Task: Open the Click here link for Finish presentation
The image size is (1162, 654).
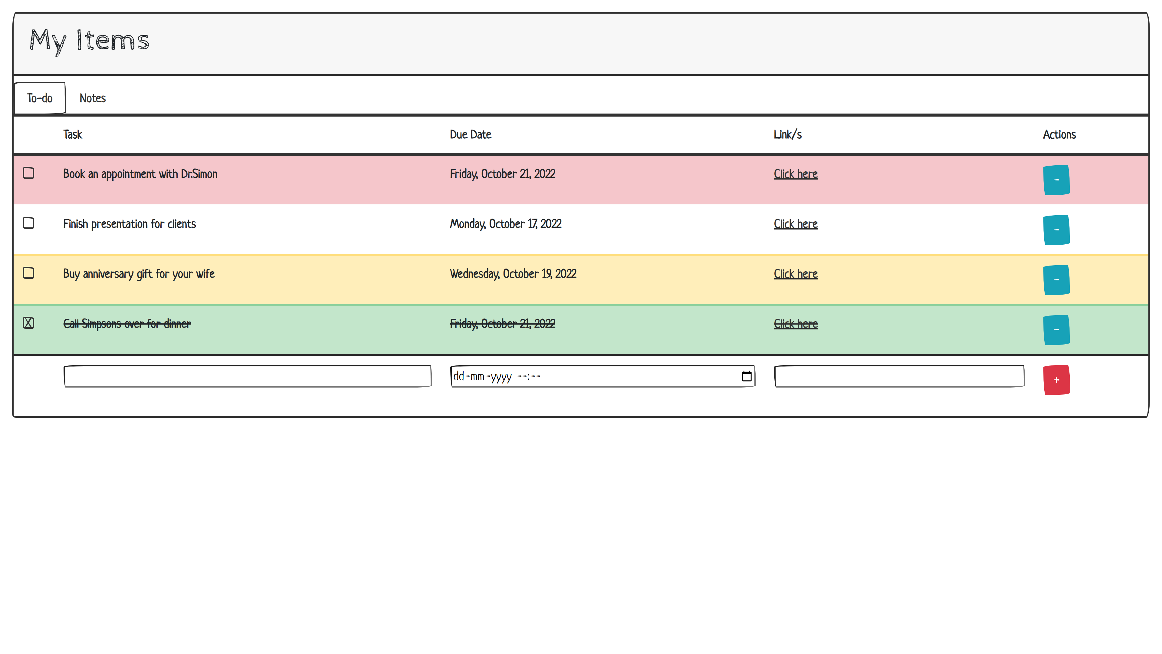Action: pos(796,224)
